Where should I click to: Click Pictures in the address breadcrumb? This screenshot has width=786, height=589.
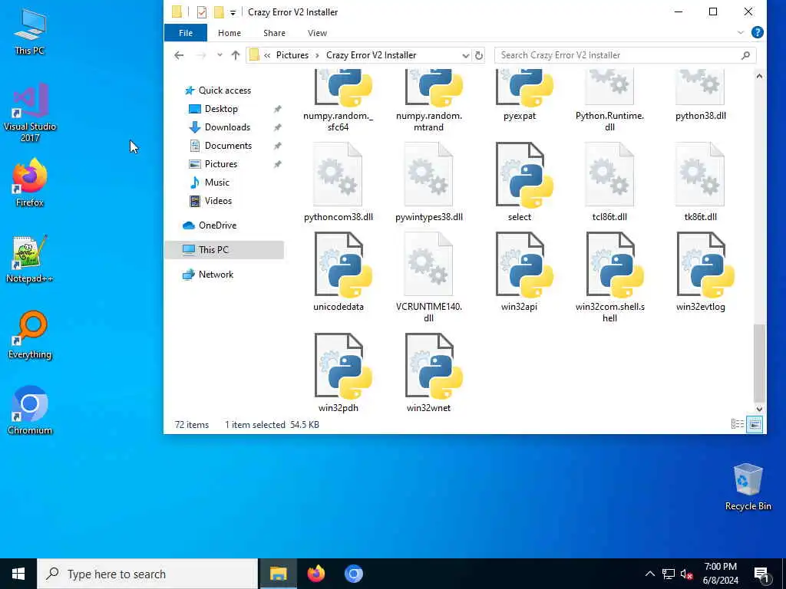point(292,55)
